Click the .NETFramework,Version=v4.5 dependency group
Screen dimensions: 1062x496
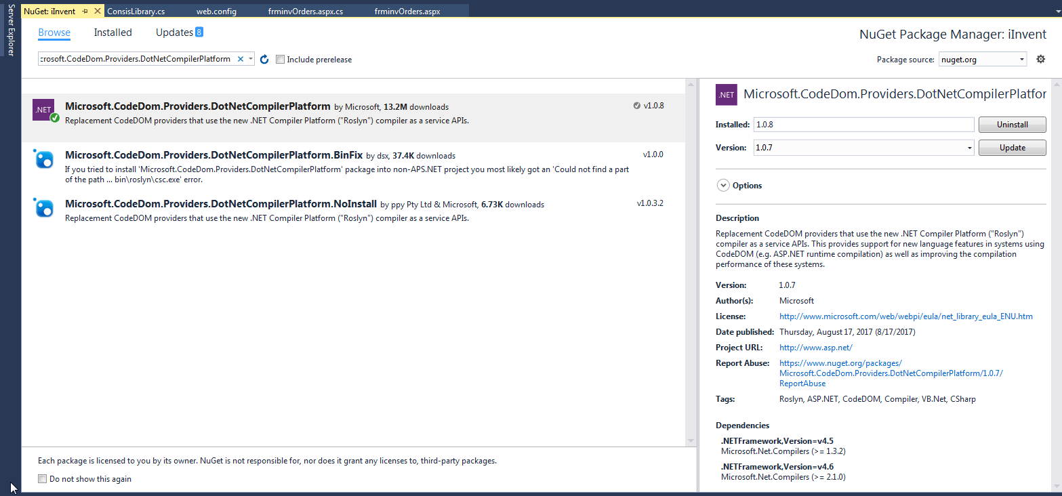tap(777, 441)
